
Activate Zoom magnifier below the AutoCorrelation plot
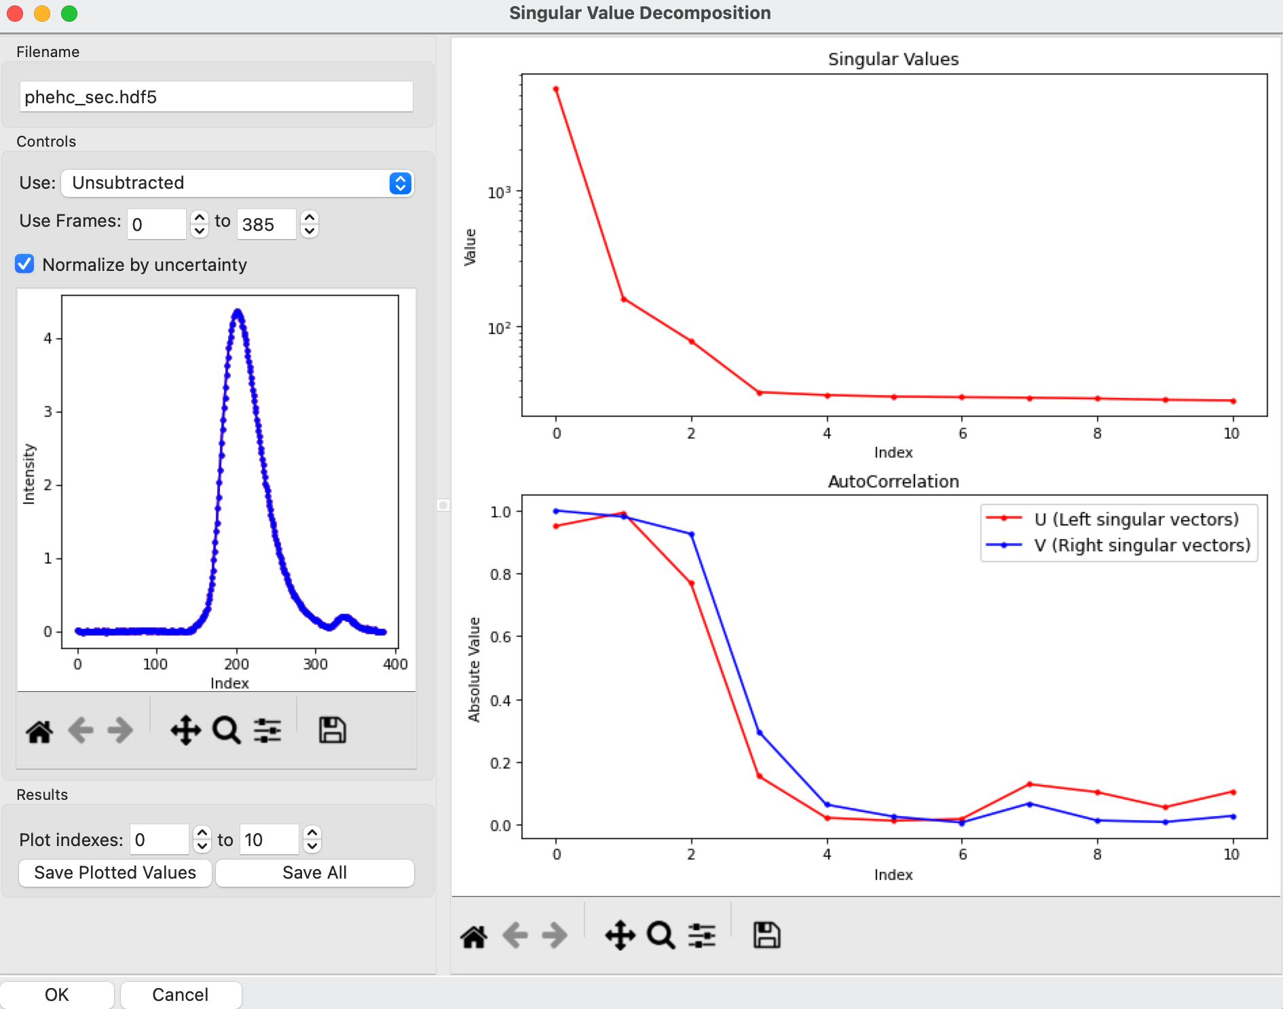(661, 936)
